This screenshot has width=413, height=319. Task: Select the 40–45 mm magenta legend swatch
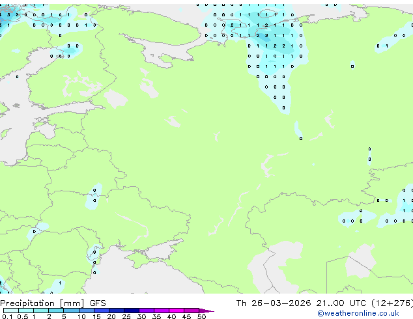point(177,311)
